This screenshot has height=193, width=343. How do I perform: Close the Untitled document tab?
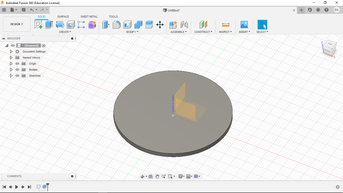coord(294,10)
